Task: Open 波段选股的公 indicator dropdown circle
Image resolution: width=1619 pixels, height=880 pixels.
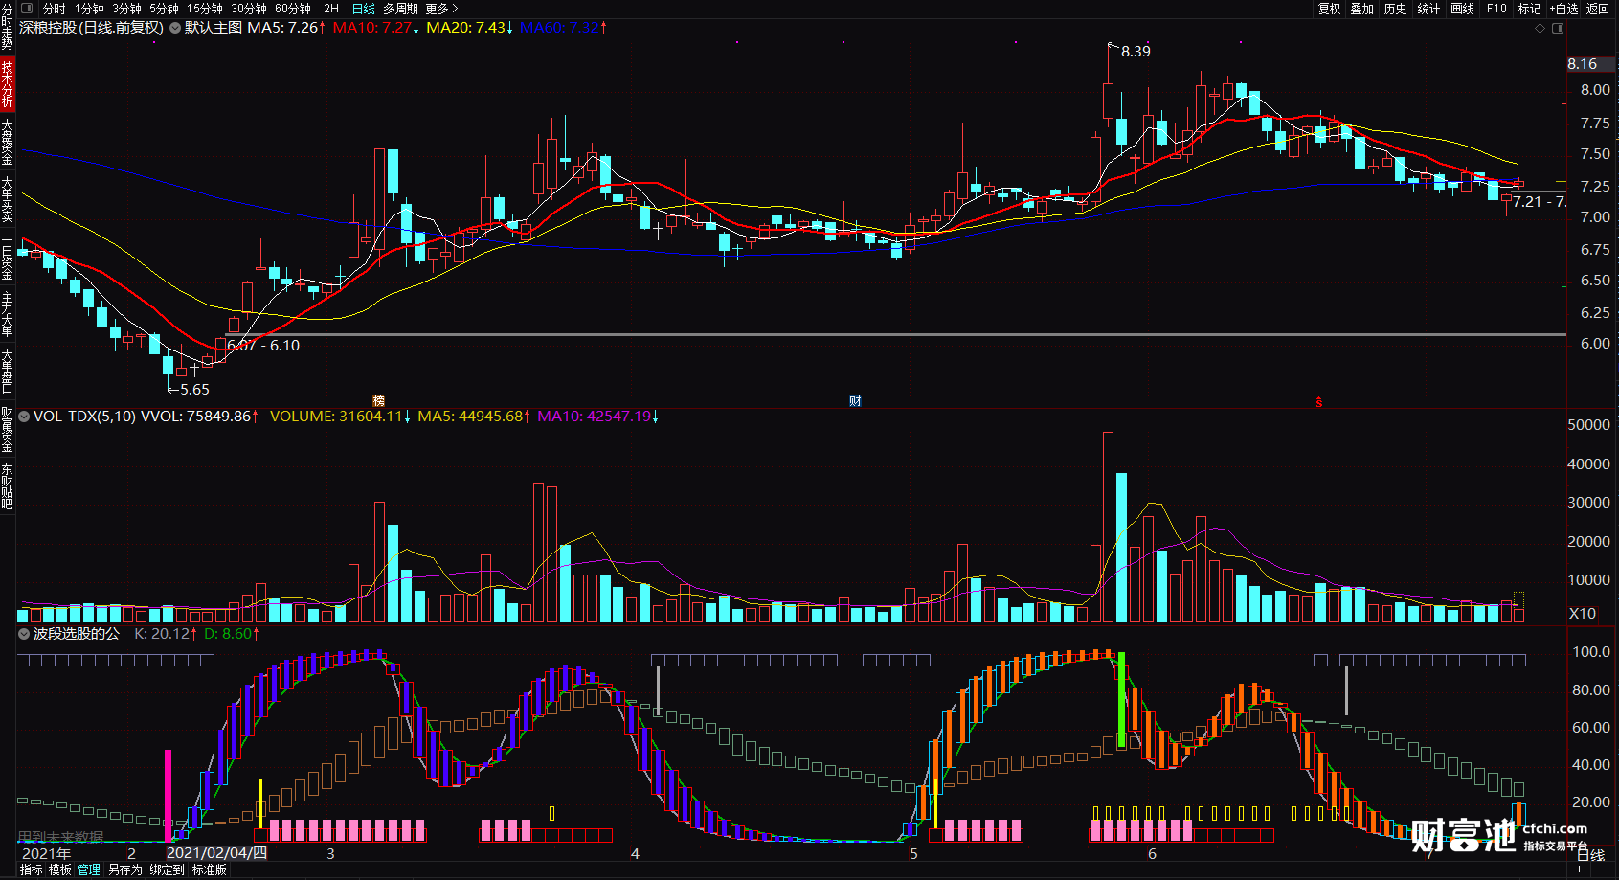Action: pos(24,634)
